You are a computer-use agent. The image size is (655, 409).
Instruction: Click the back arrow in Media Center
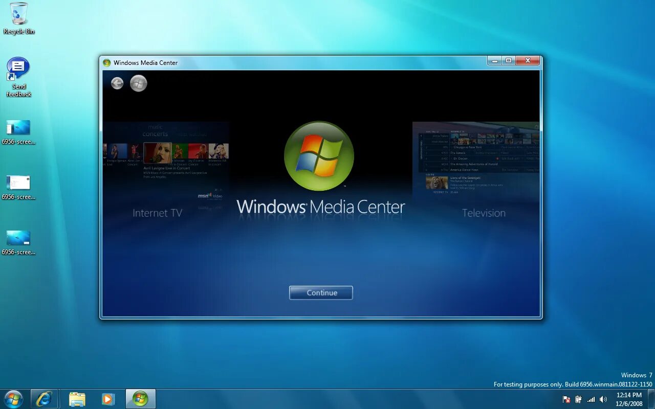coord(117,83)
